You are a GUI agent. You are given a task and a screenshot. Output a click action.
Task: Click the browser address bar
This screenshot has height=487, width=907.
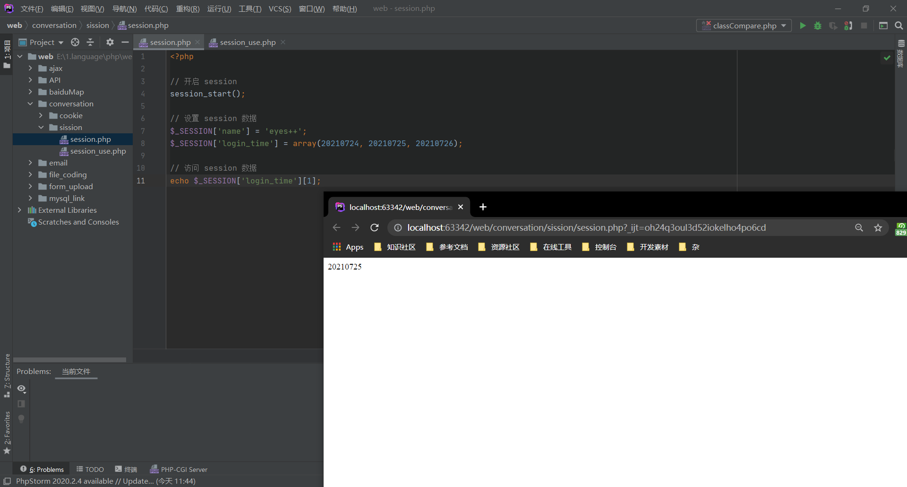[x=567, y=227]
